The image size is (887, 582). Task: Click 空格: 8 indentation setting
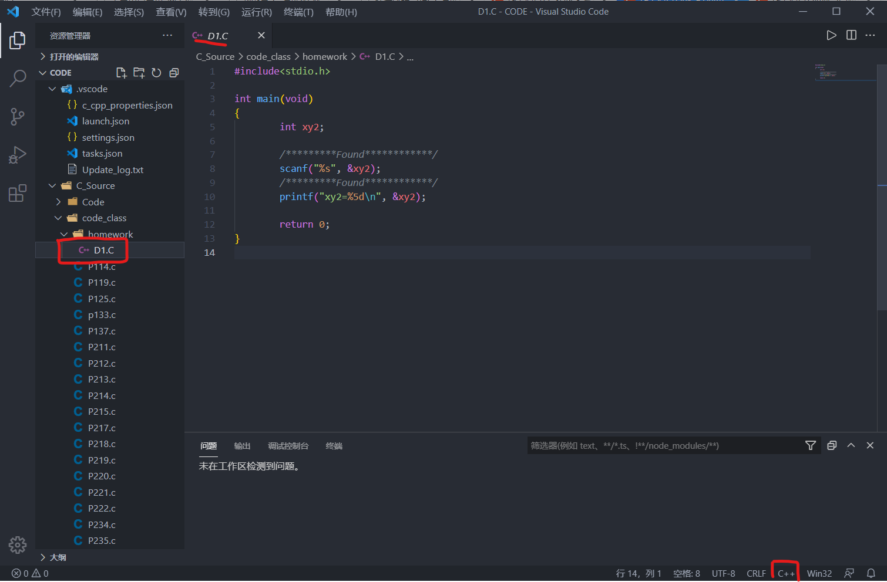point(687,573)
